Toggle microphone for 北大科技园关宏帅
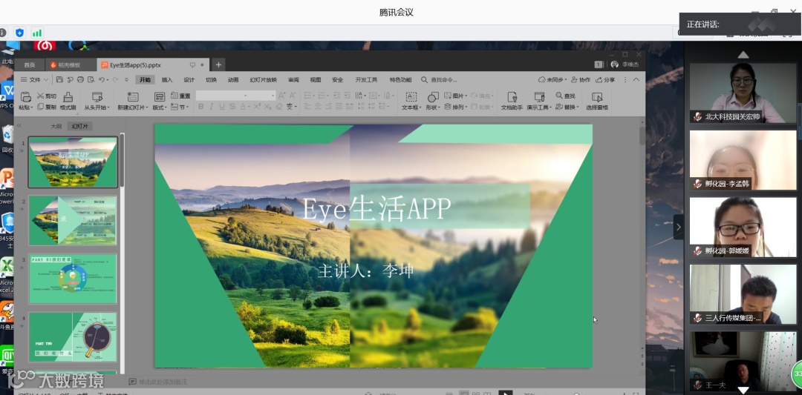The height and width of the screenshot is (395, 802). (697, 117)
